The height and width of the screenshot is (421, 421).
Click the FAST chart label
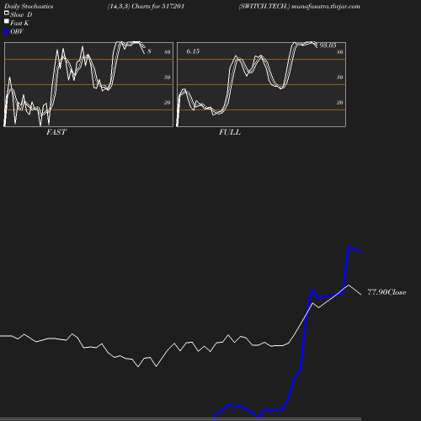pyautogui.click(x=56, y=132)
